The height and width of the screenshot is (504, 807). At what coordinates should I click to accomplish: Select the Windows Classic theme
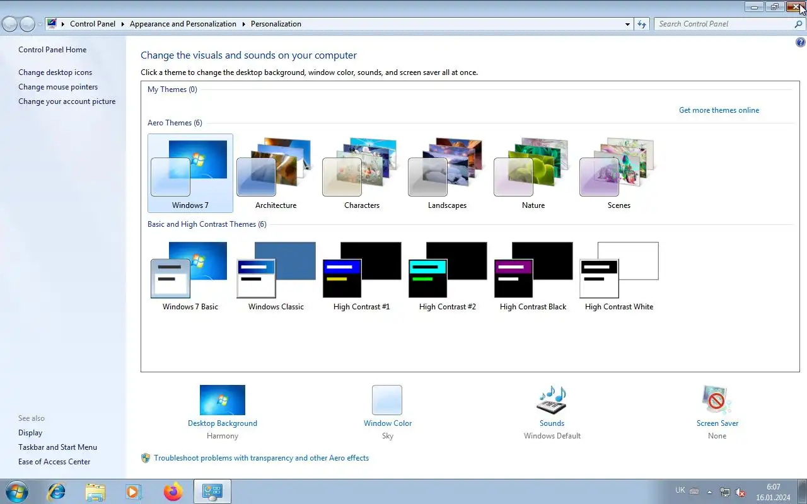[276, 276]
